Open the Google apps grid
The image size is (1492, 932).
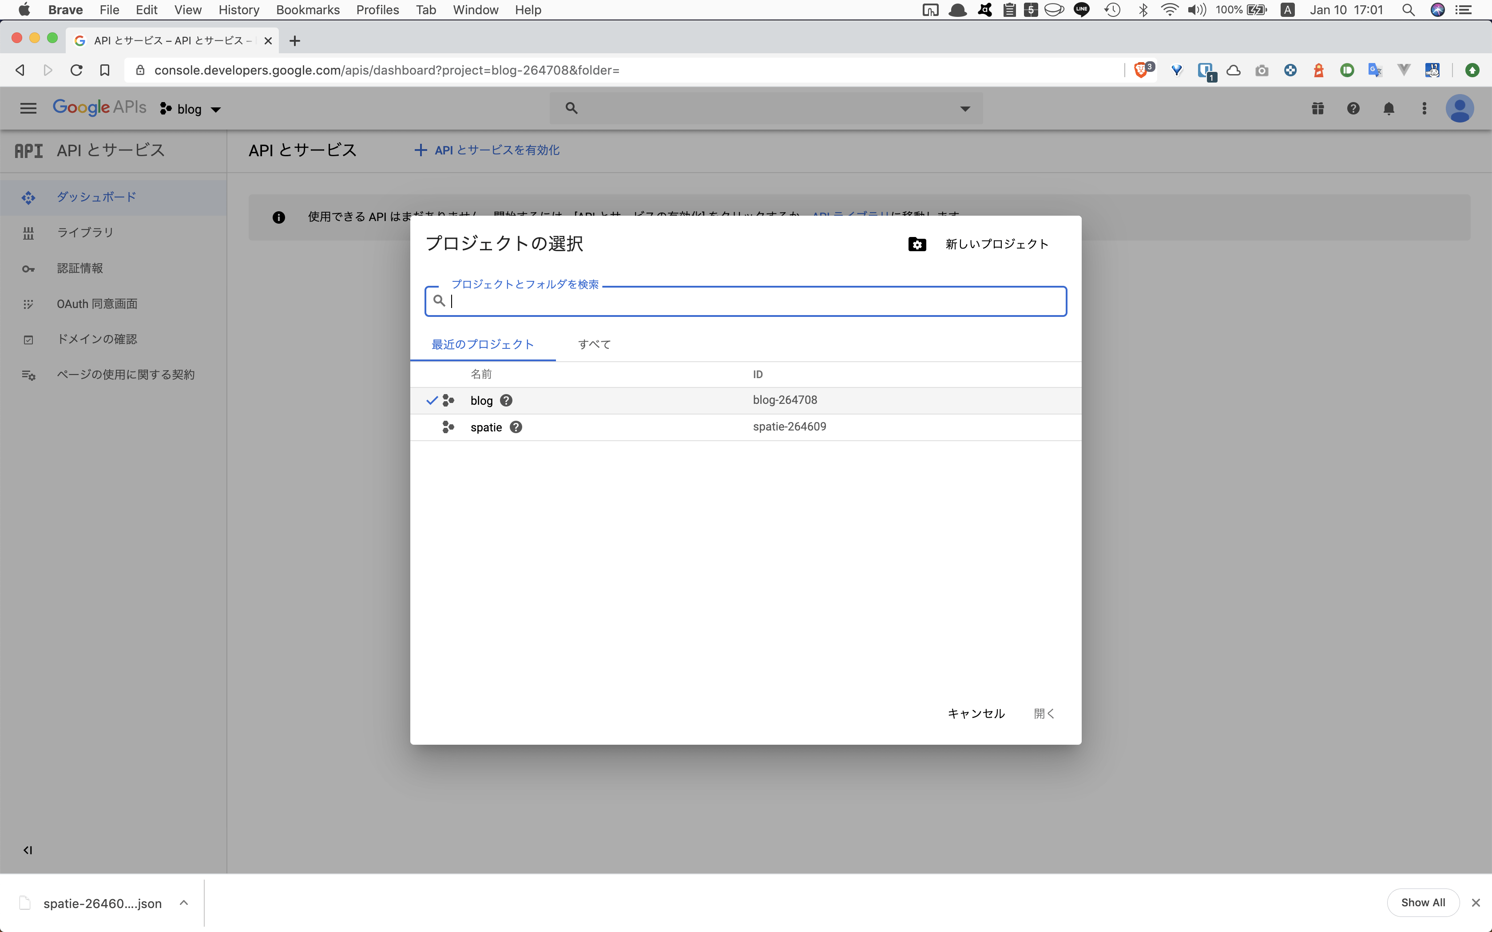click(x=1317, y=108)
